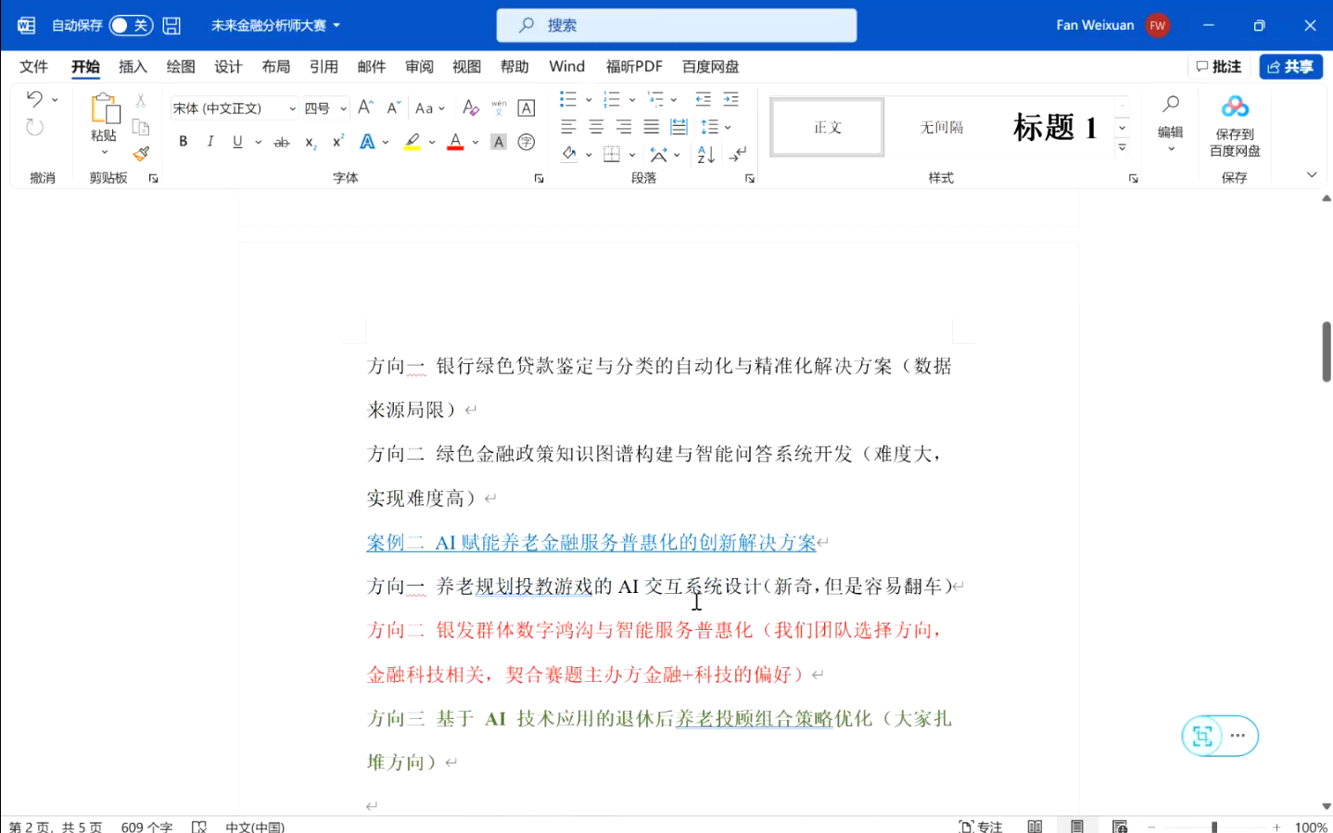Viewport: 1333px width, 833px height.
Task: Click the Share button
Action: point(1290,67)
